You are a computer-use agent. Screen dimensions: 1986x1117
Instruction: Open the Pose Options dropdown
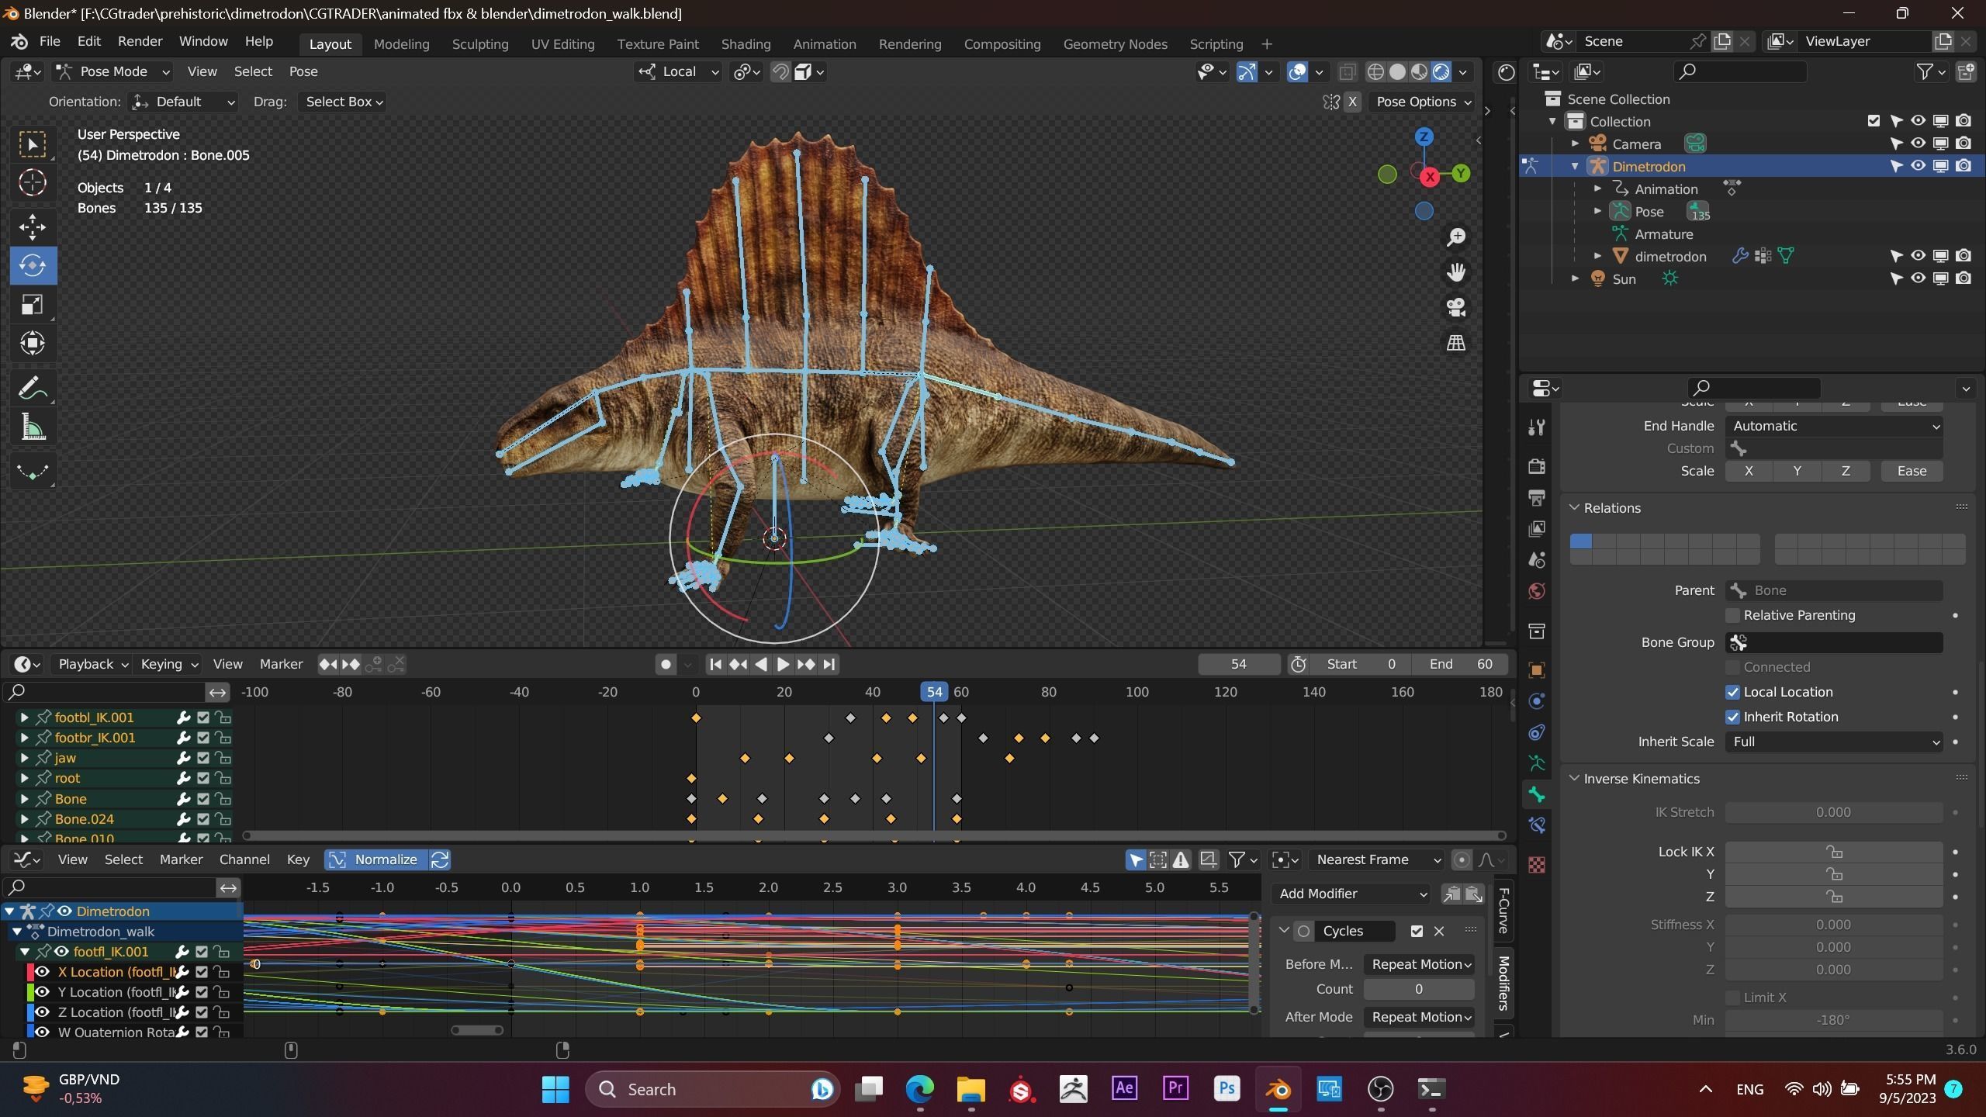click(1423, 102)
